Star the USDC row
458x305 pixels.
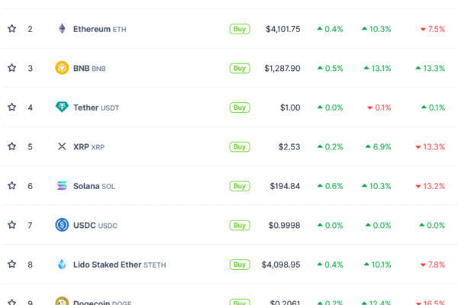12,225
